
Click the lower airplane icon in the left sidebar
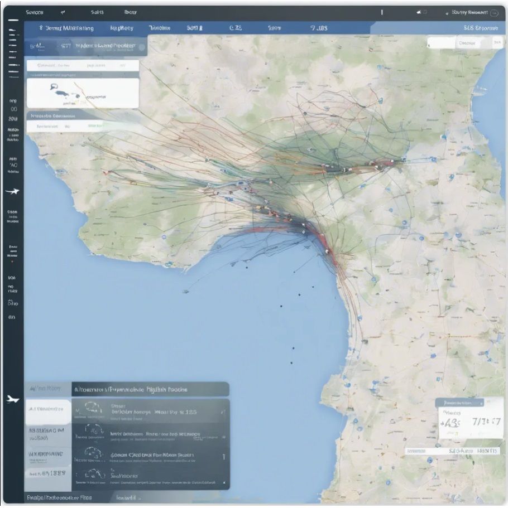tap(12, 399)
